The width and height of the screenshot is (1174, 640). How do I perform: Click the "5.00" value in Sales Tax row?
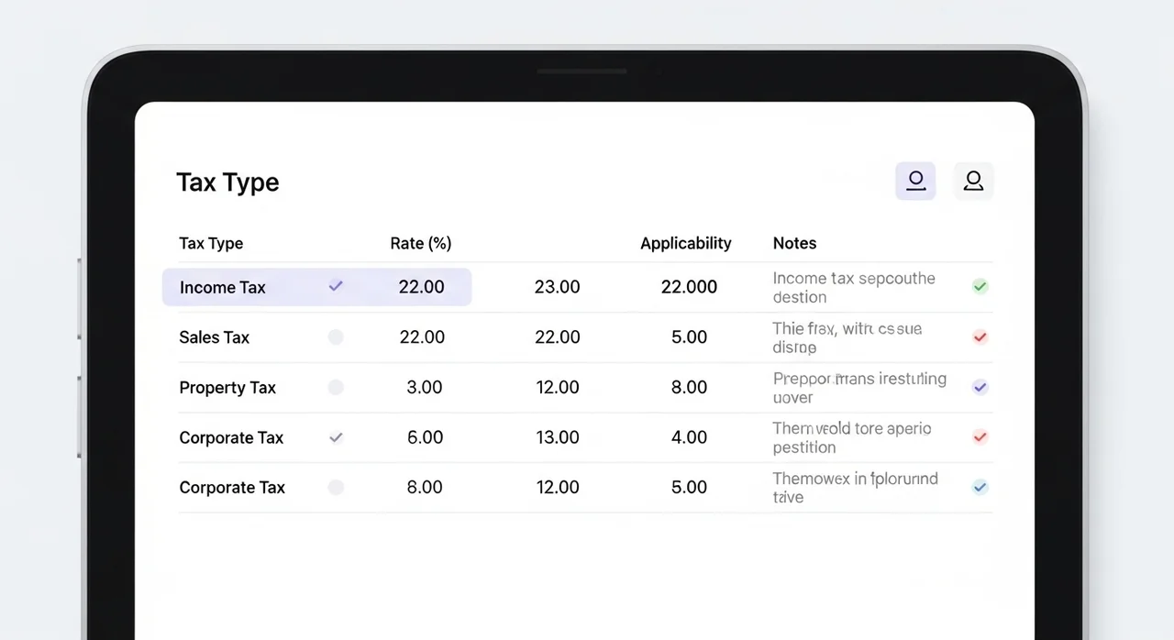[x=689, y=337]
